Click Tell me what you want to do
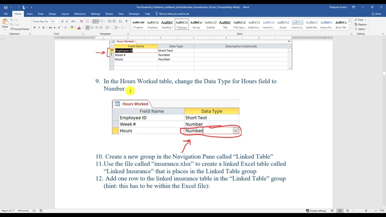Viewport: 386px width, 217px height. [x=172, y=14]
